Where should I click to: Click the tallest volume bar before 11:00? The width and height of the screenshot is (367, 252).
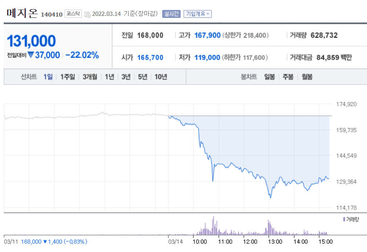(213, 225)
